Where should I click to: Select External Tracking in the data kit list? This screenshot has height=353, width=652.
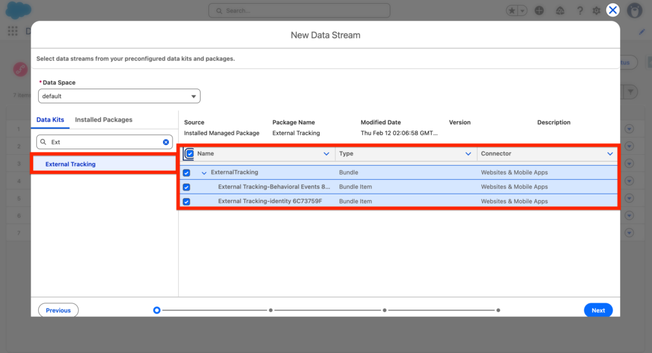click(x=71, y=164)
